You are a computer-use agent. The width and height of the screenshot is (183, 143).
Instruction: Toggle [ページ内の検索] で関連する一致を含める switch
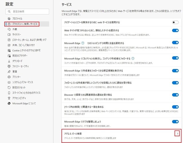point(175,107)
